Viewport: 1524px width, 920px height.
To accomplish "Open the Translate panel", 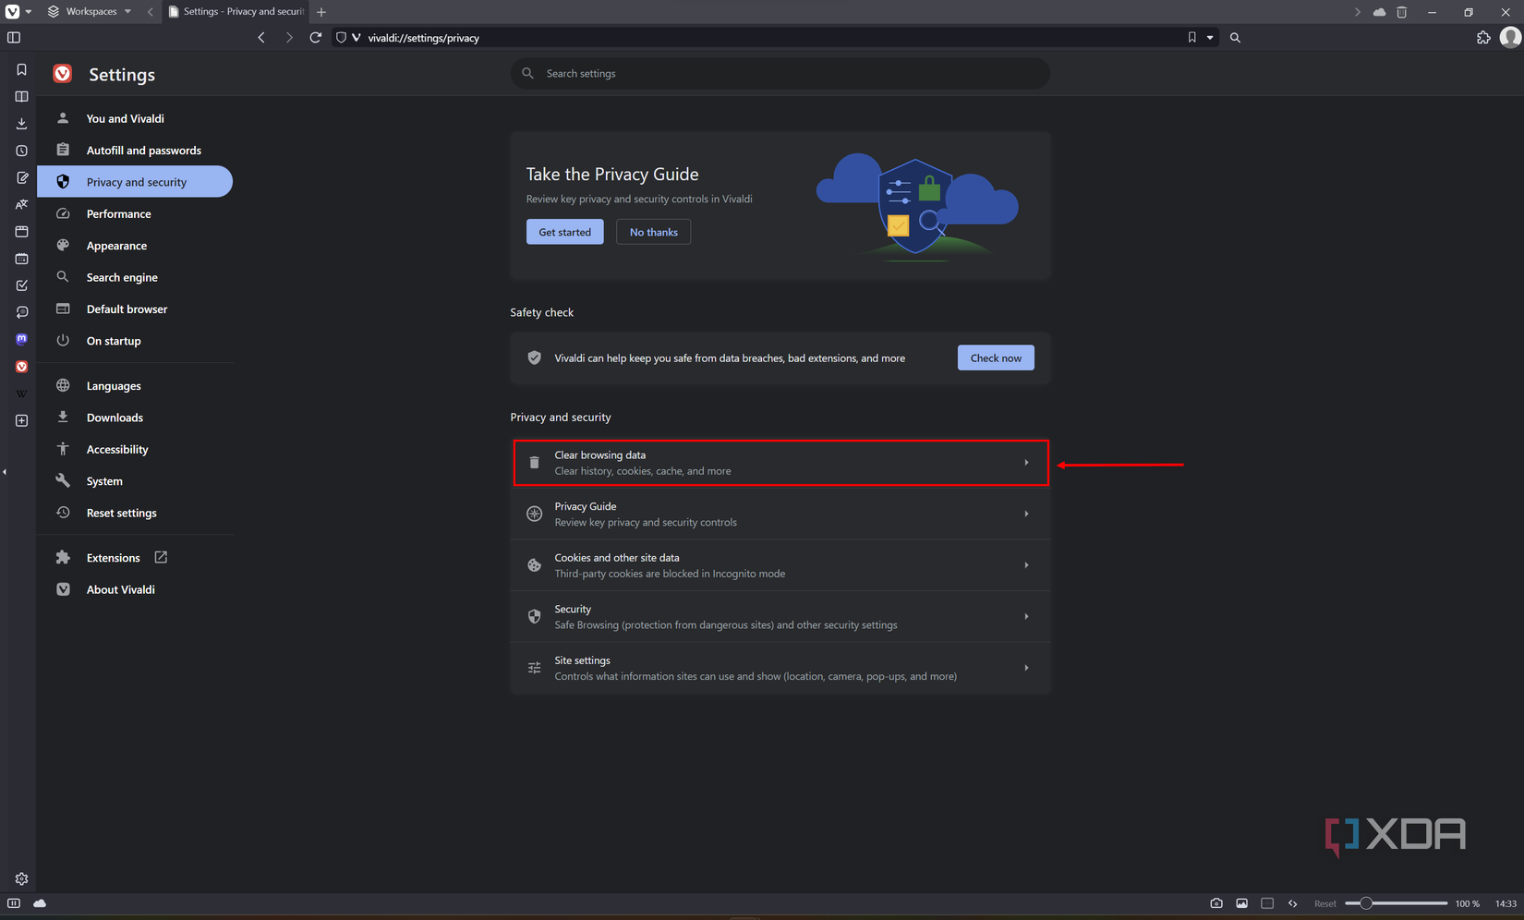I will 21,205.
